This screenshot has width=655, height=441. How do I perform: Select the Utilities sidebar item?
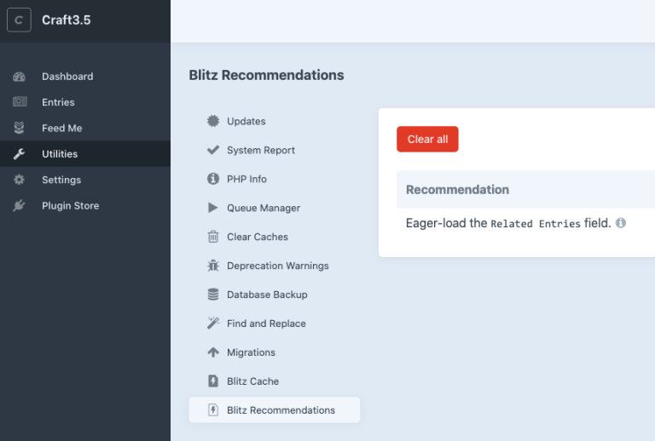(85, 154)
